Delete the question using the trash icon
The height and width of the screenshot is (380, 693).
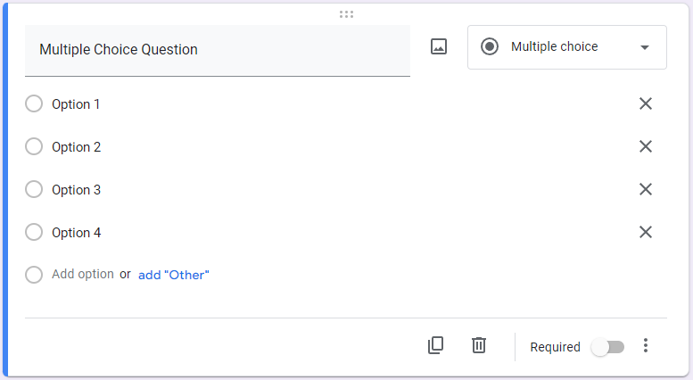[479, 345]
